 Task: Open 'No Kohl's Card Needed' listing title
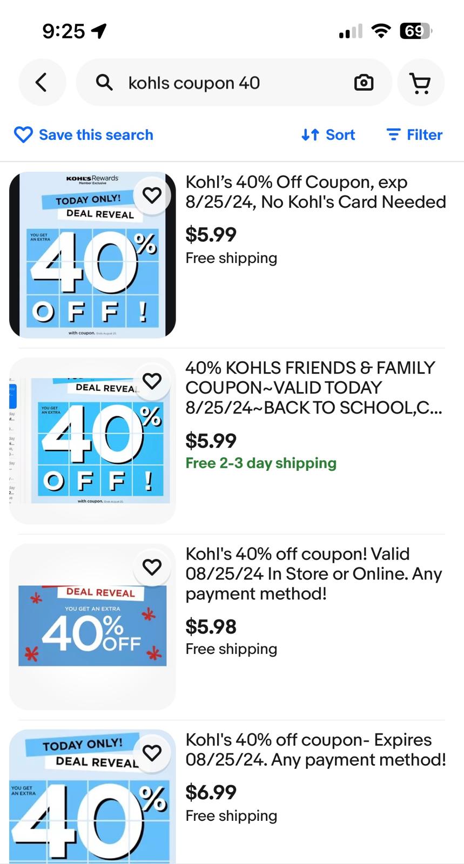coord(315,192)
